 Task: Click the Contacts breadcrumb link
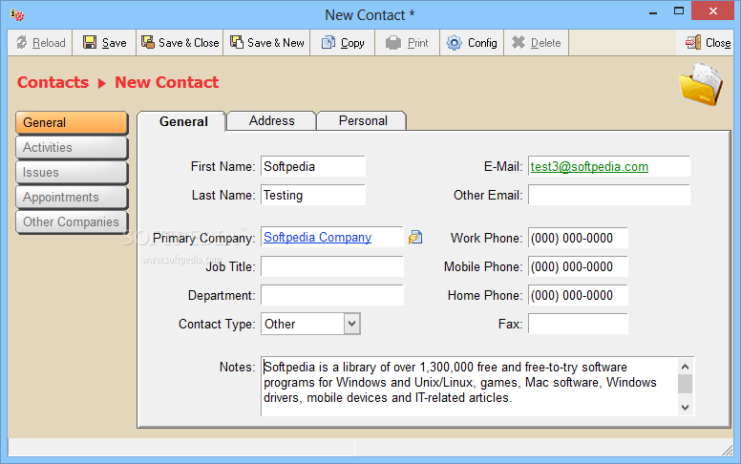[x=53, y=82]
